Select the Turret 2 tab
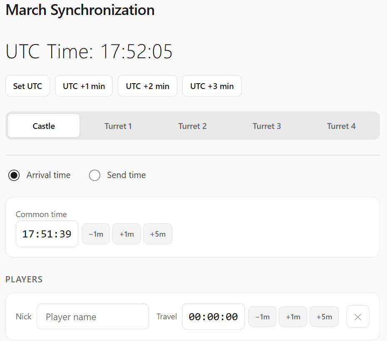387x341 pixels. (192, 126)
